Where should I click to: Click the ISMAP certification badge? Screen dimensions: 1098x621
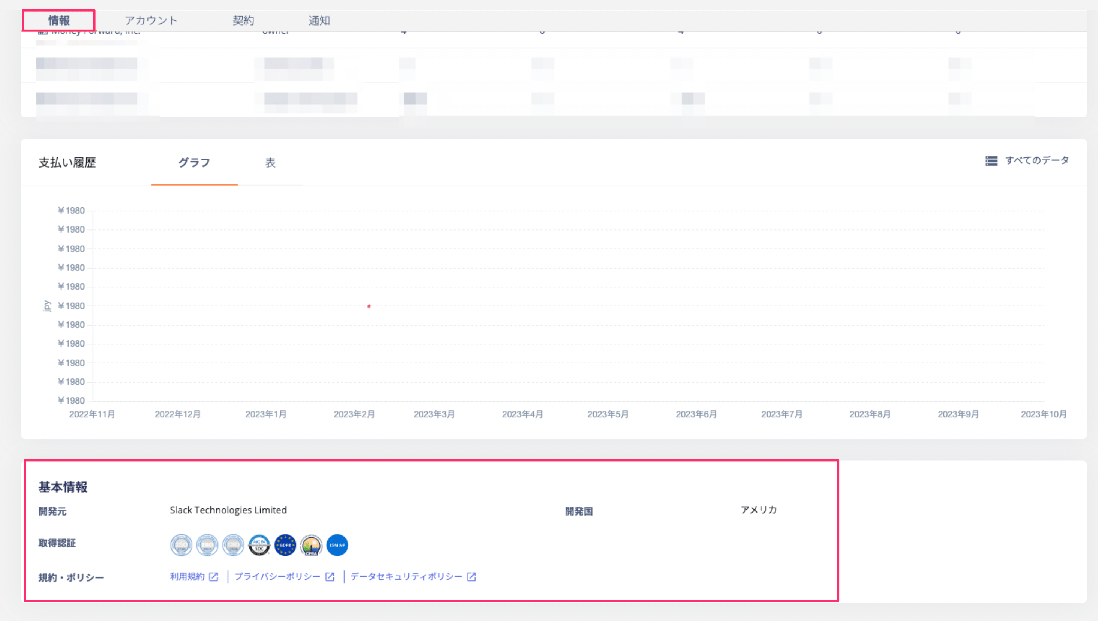[337, 545]
